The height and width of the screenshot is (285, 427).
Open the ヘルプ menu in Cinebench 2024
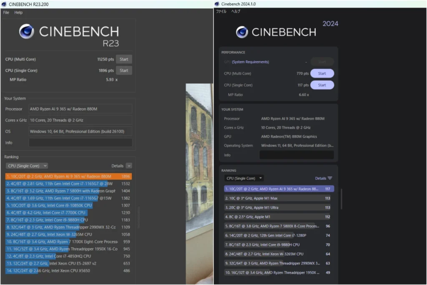tap(236, 12)
